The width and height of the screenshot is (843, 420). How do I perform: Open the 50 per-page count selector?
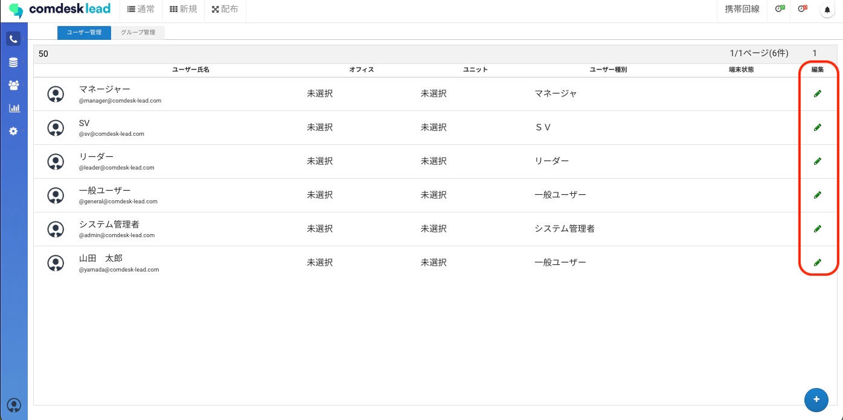tap(43, 54)
